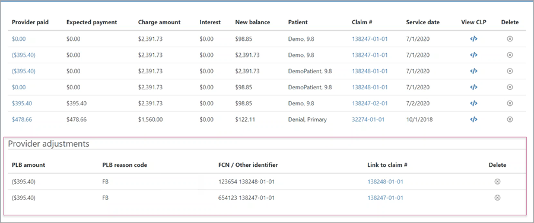
Task: View CLP for the first 138247-01-01 row
Action: 473,38
